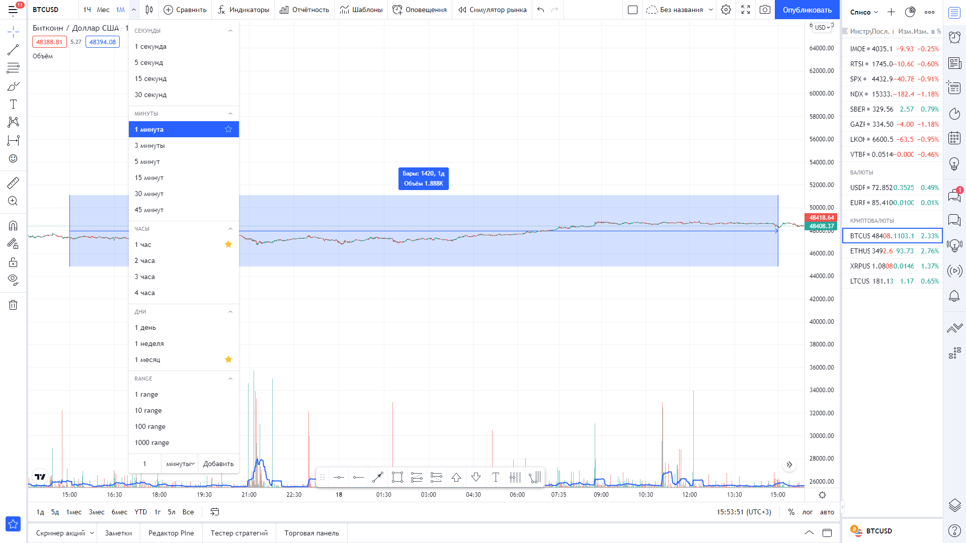Toggle favorite star for 1 час
Viewport: 966px width, 543px height.
[228, 244]
